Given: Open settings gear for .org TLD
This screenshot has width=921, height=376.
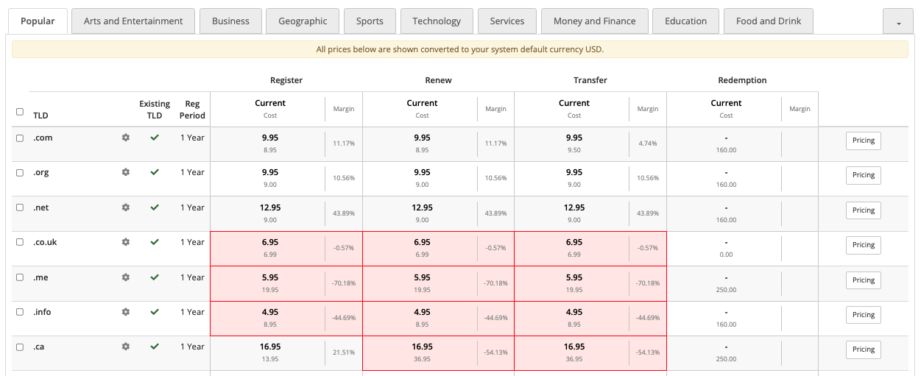Looking at the screenshot, I should pos(126,172).
